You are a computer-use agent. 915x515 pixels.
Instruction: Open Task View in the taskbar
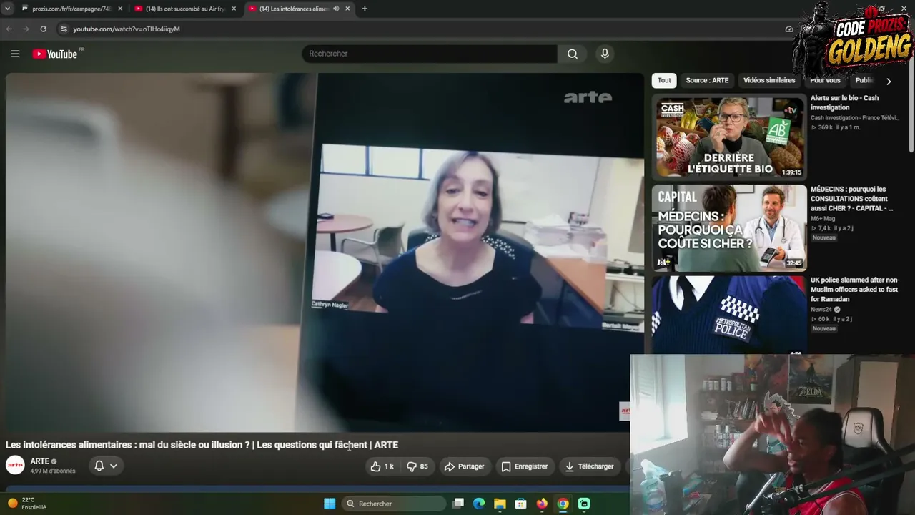(459, 504)
